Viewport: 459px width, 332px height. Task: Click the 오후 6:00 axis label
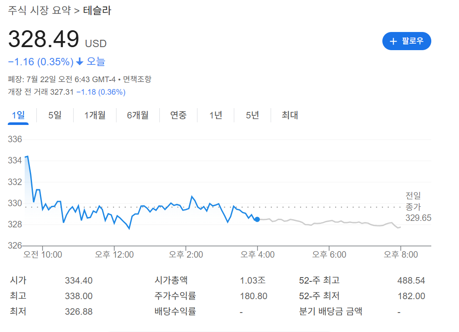(x=329, y=255)
